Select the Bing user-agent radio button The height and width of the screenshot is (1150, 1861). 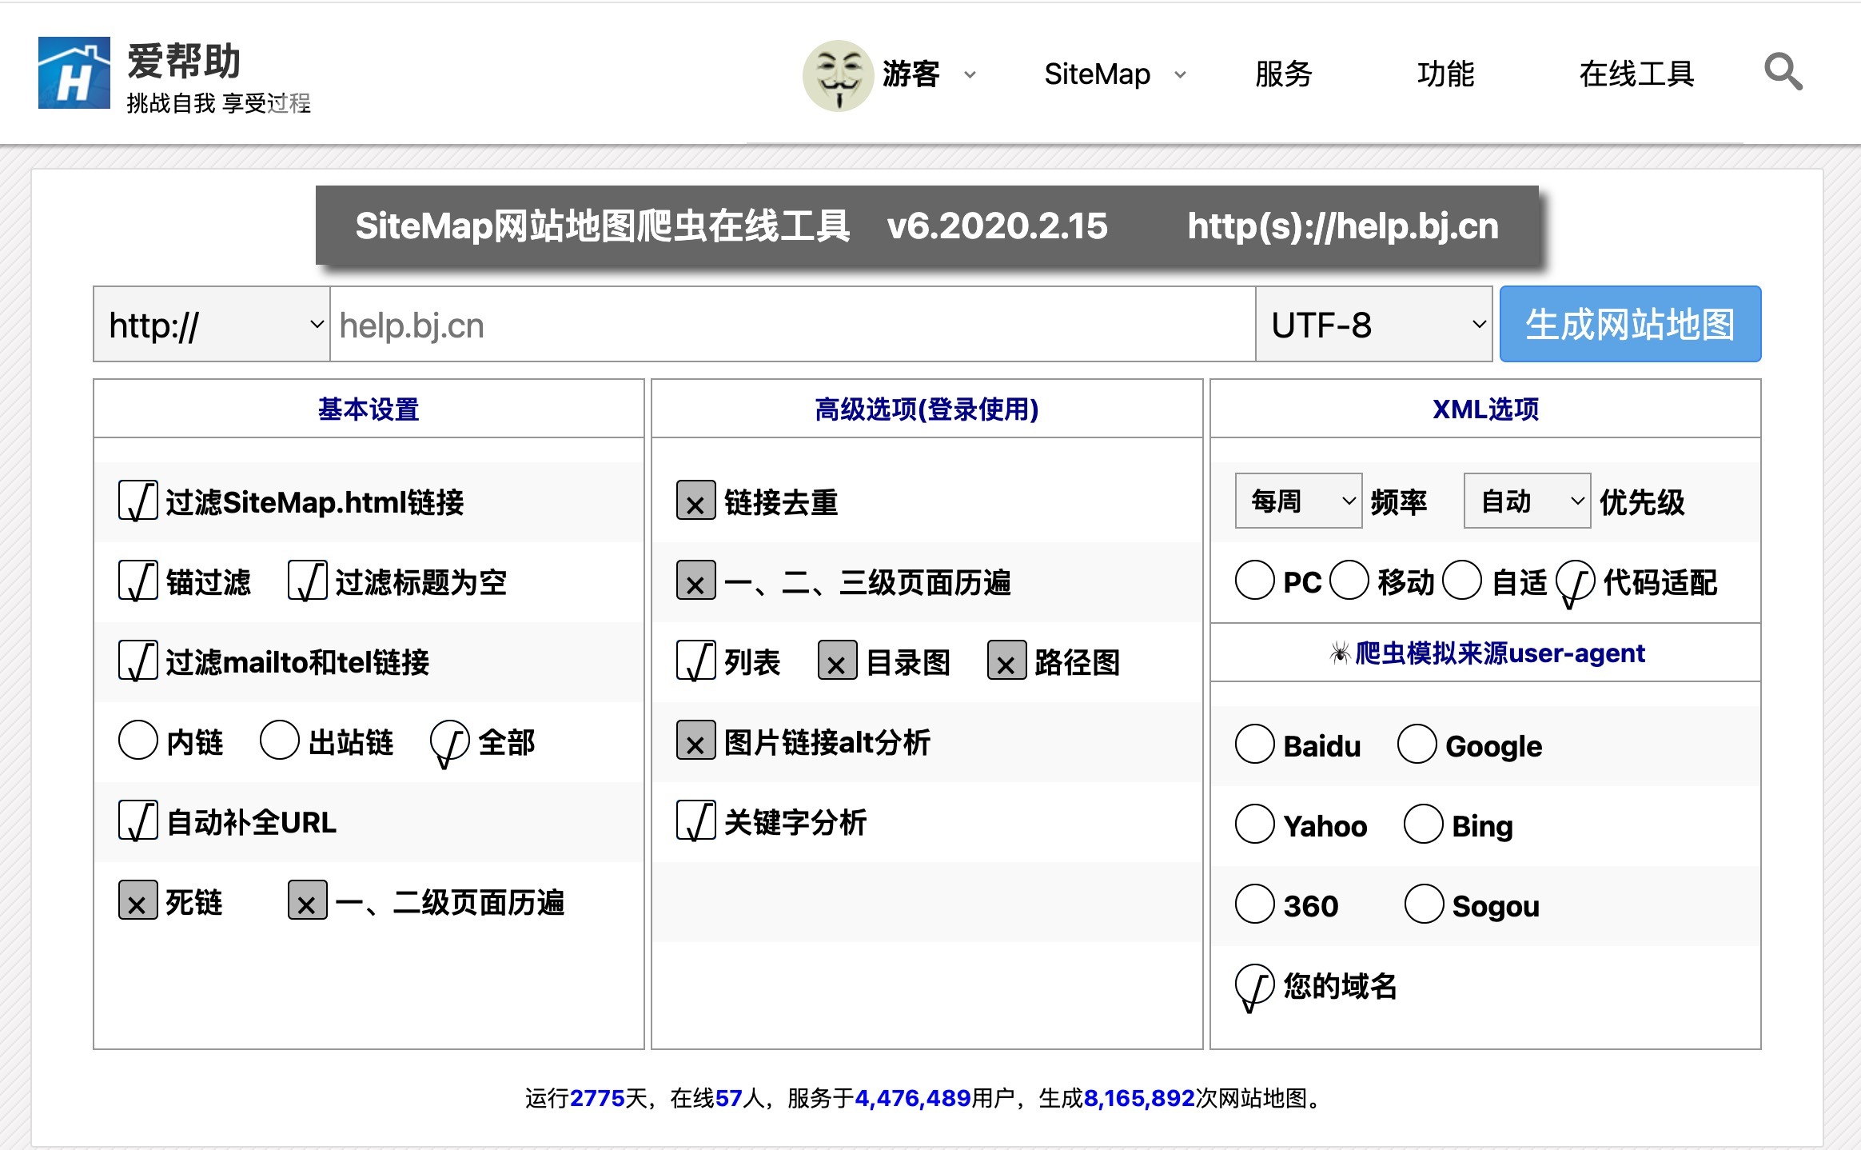click(x=1423, y=824)
